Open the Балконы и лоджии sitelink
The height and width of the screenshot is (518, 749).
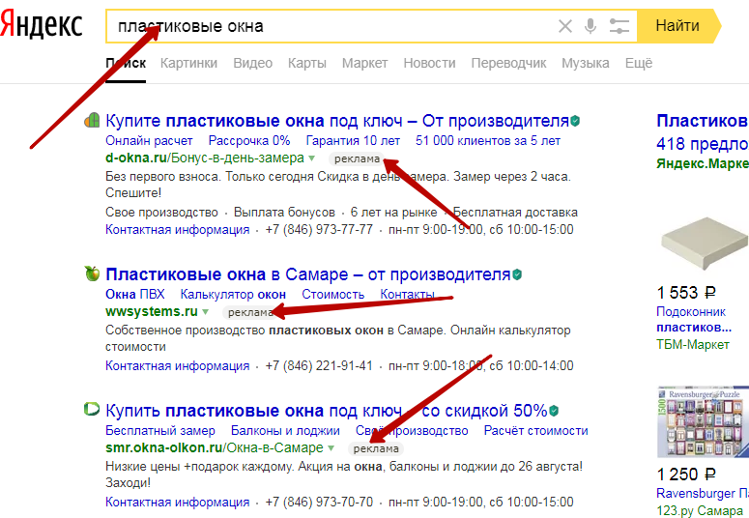(x=285, y=430)
